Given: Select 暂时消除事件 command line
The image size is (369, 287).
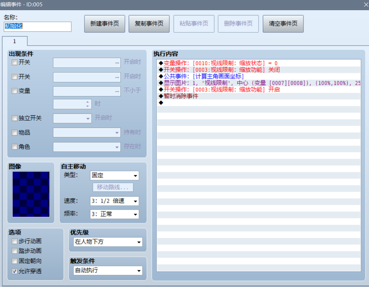Looking at the screenshot, I should 259,96.
